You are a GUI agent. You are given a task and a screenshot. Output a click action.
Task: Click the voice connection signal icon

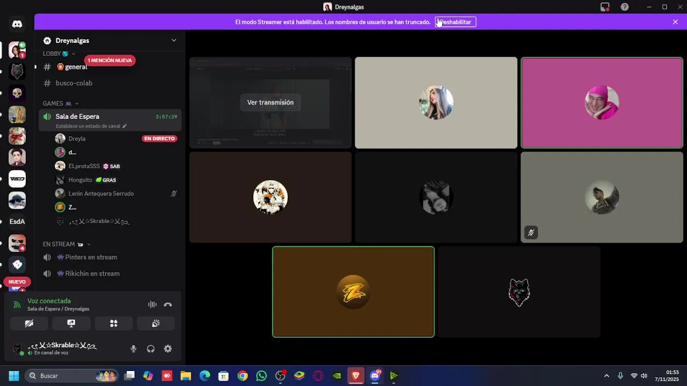click(x=17, y=305)
